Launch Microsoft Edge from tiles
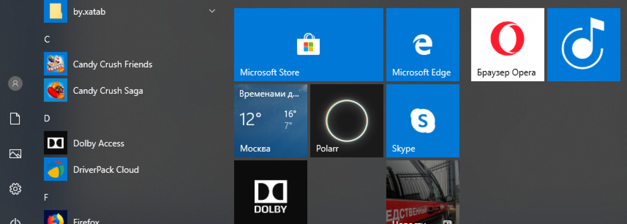627x224 pixels. tap(422, 44)
